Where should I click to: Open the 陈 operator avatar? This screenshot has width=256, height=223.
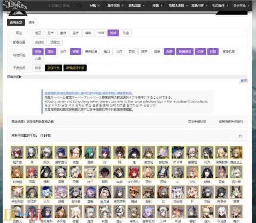(105, 153)
